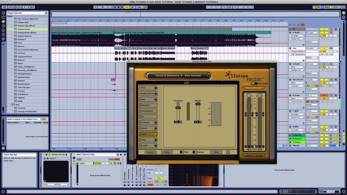Select the highlighted Plug-in Device Browser icon
The height and width of the screenshot is (195, 347).
[3, 22]
